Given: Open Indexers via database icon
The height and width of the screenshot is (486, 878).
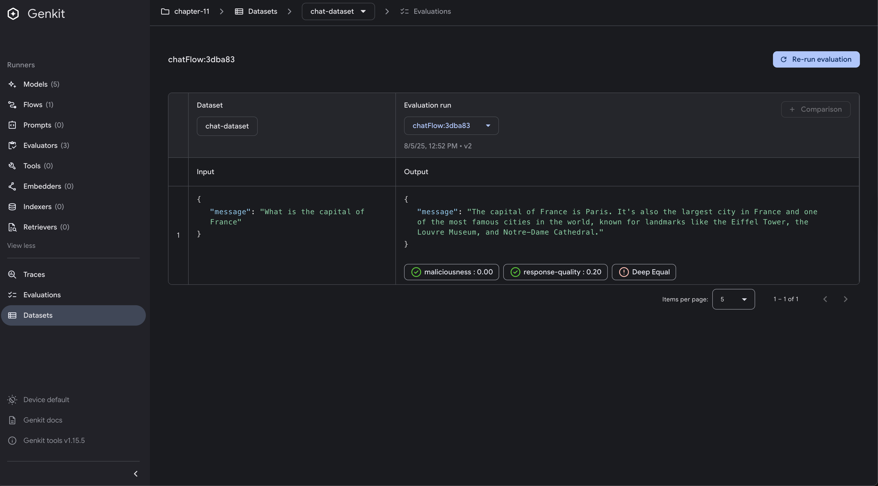Looking at the screenshot, I should [12, 207].
